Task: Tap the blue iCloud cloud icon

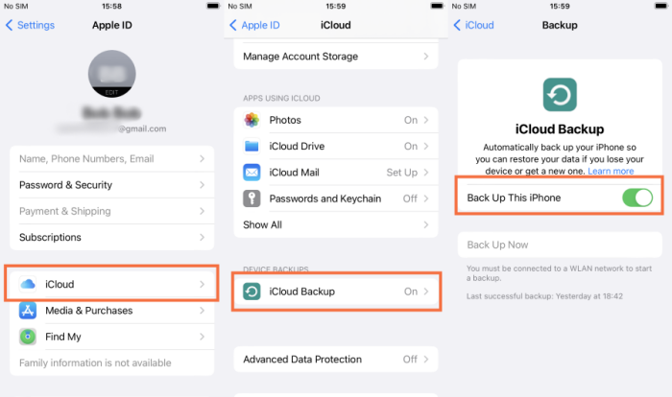Action: 28,285
